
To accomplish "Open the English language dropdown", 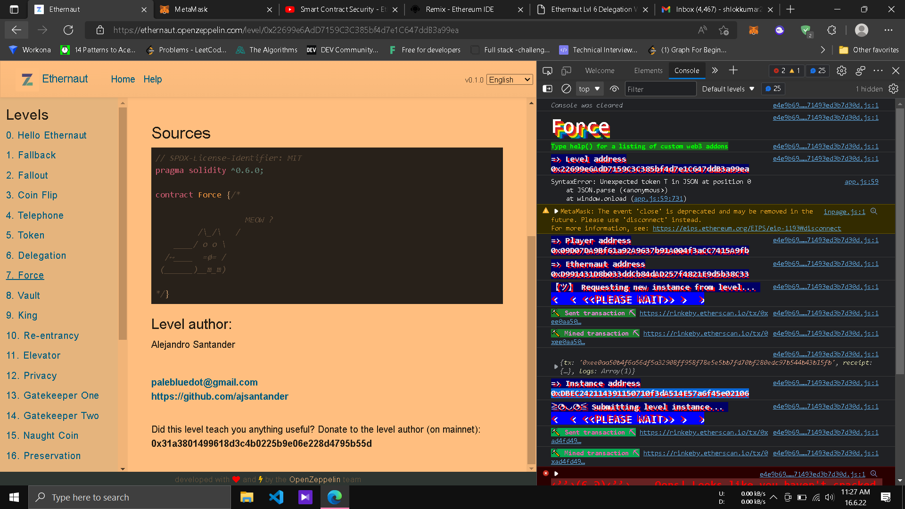I will (510, 80).
